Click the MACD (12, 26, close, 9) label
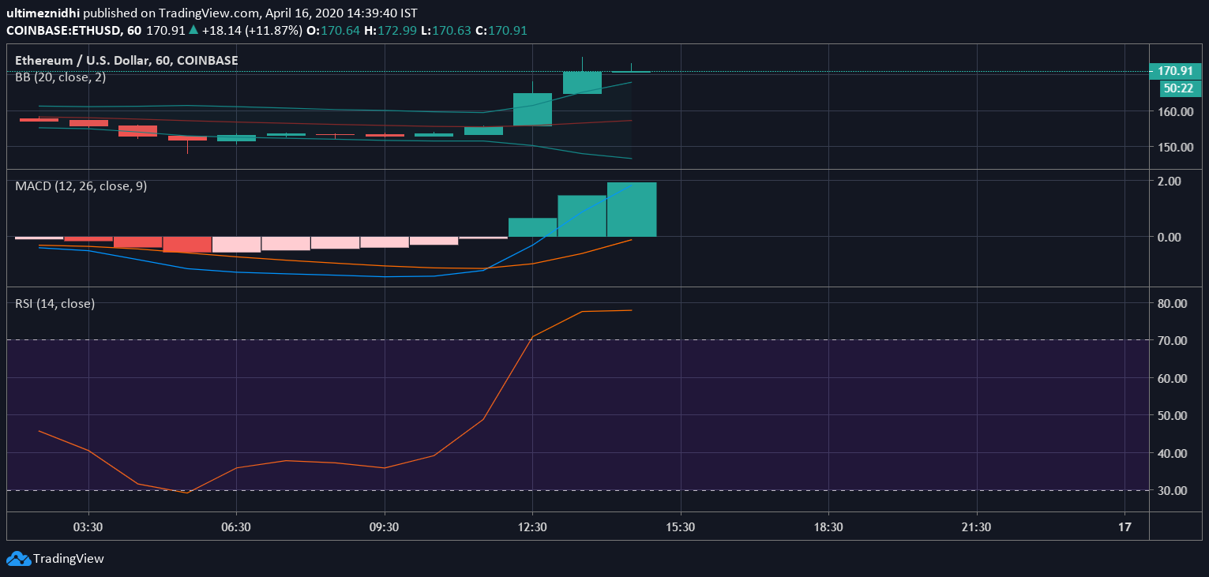 [81, 186]
